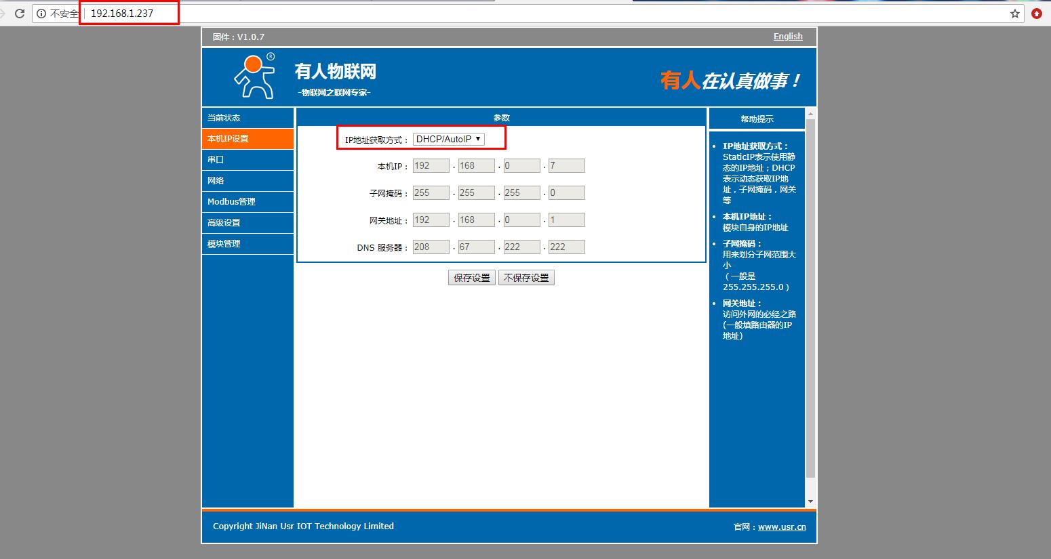Click the bookmark star icon
This screenshot has width=1051, height=559.
pyautogui.click(x=1014, y=14)
